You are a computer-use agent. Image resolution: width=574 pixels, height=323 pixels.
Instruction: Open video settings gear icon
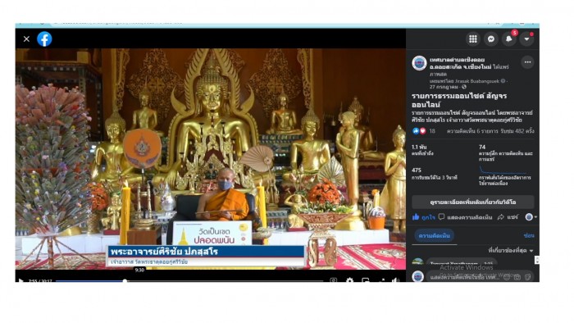[x=349, y=280]
